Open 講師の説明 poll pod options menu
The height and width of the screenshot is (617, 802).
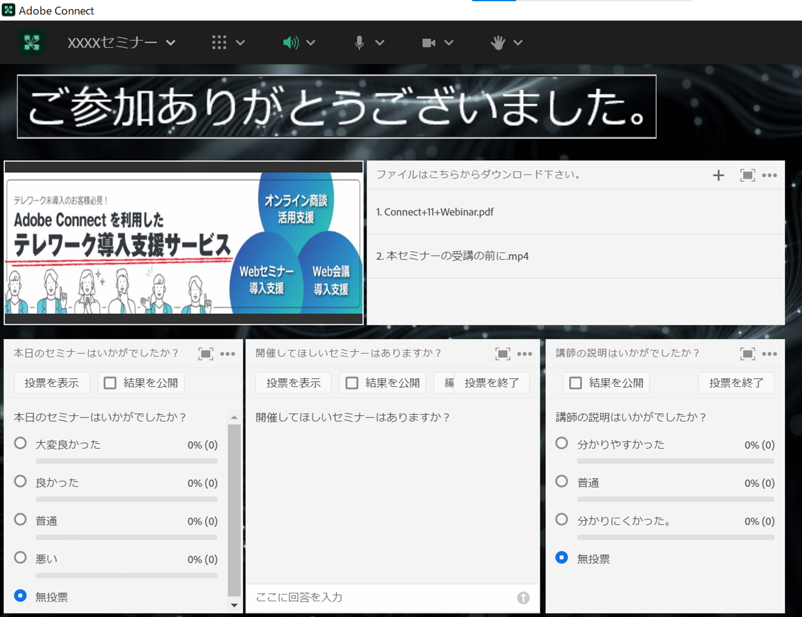click(x=769, y=354)
